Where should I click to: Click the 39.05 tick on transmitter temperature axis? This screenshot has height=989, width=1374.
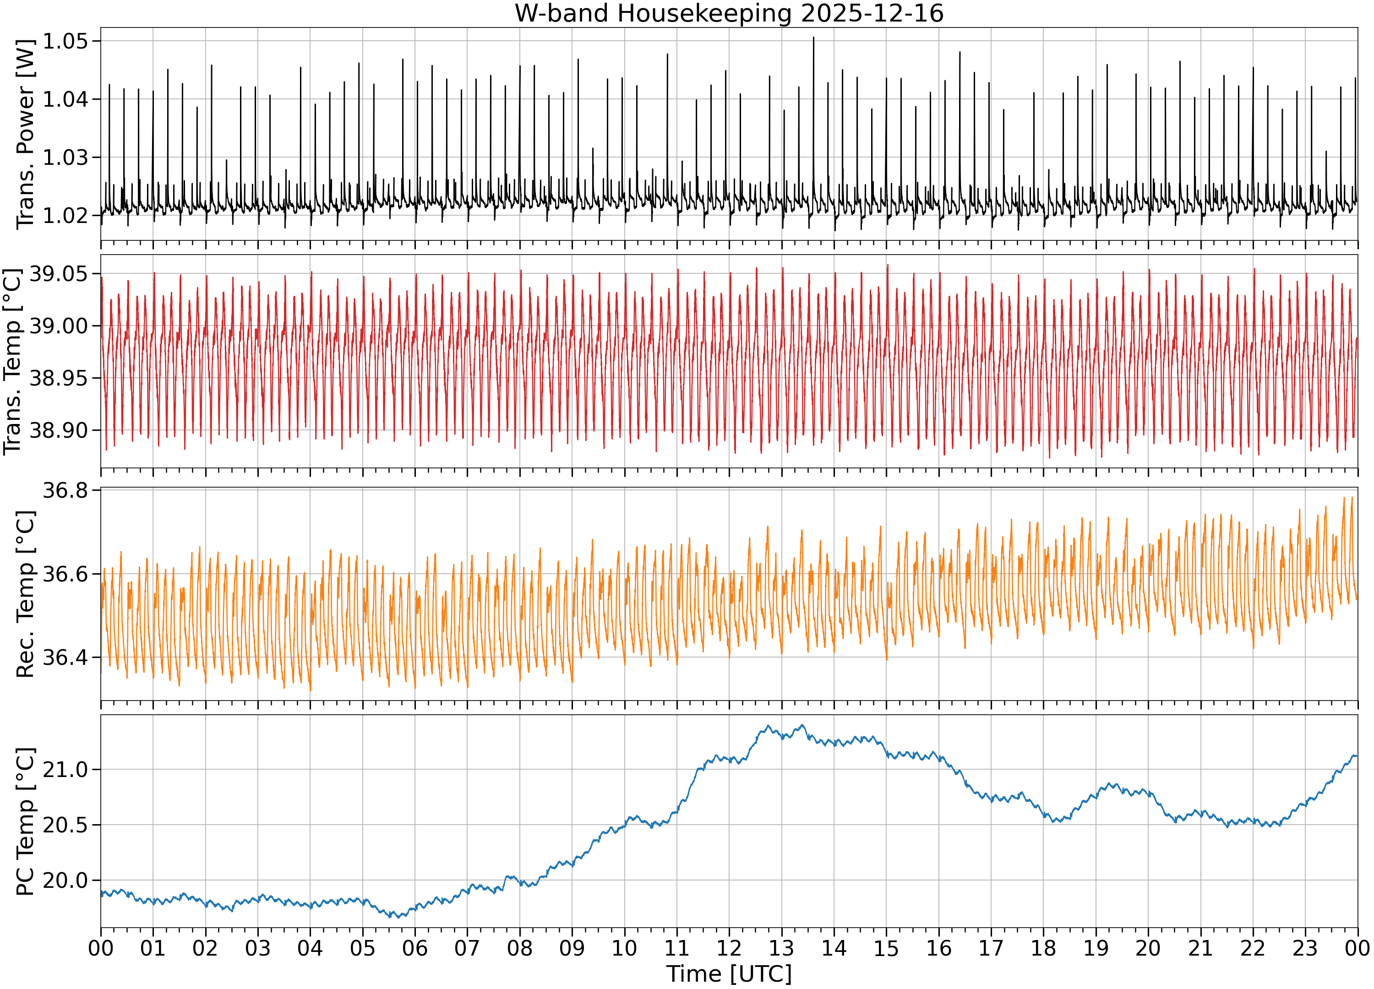(x=59, y=274)
